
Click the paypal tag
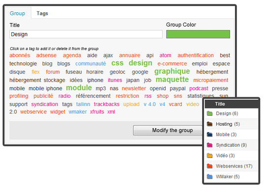tap(177, 88)
